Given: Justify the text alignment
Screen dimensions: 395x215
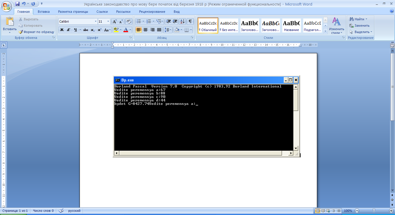Looking at the screenshot, I should click(x=159, y=30).
